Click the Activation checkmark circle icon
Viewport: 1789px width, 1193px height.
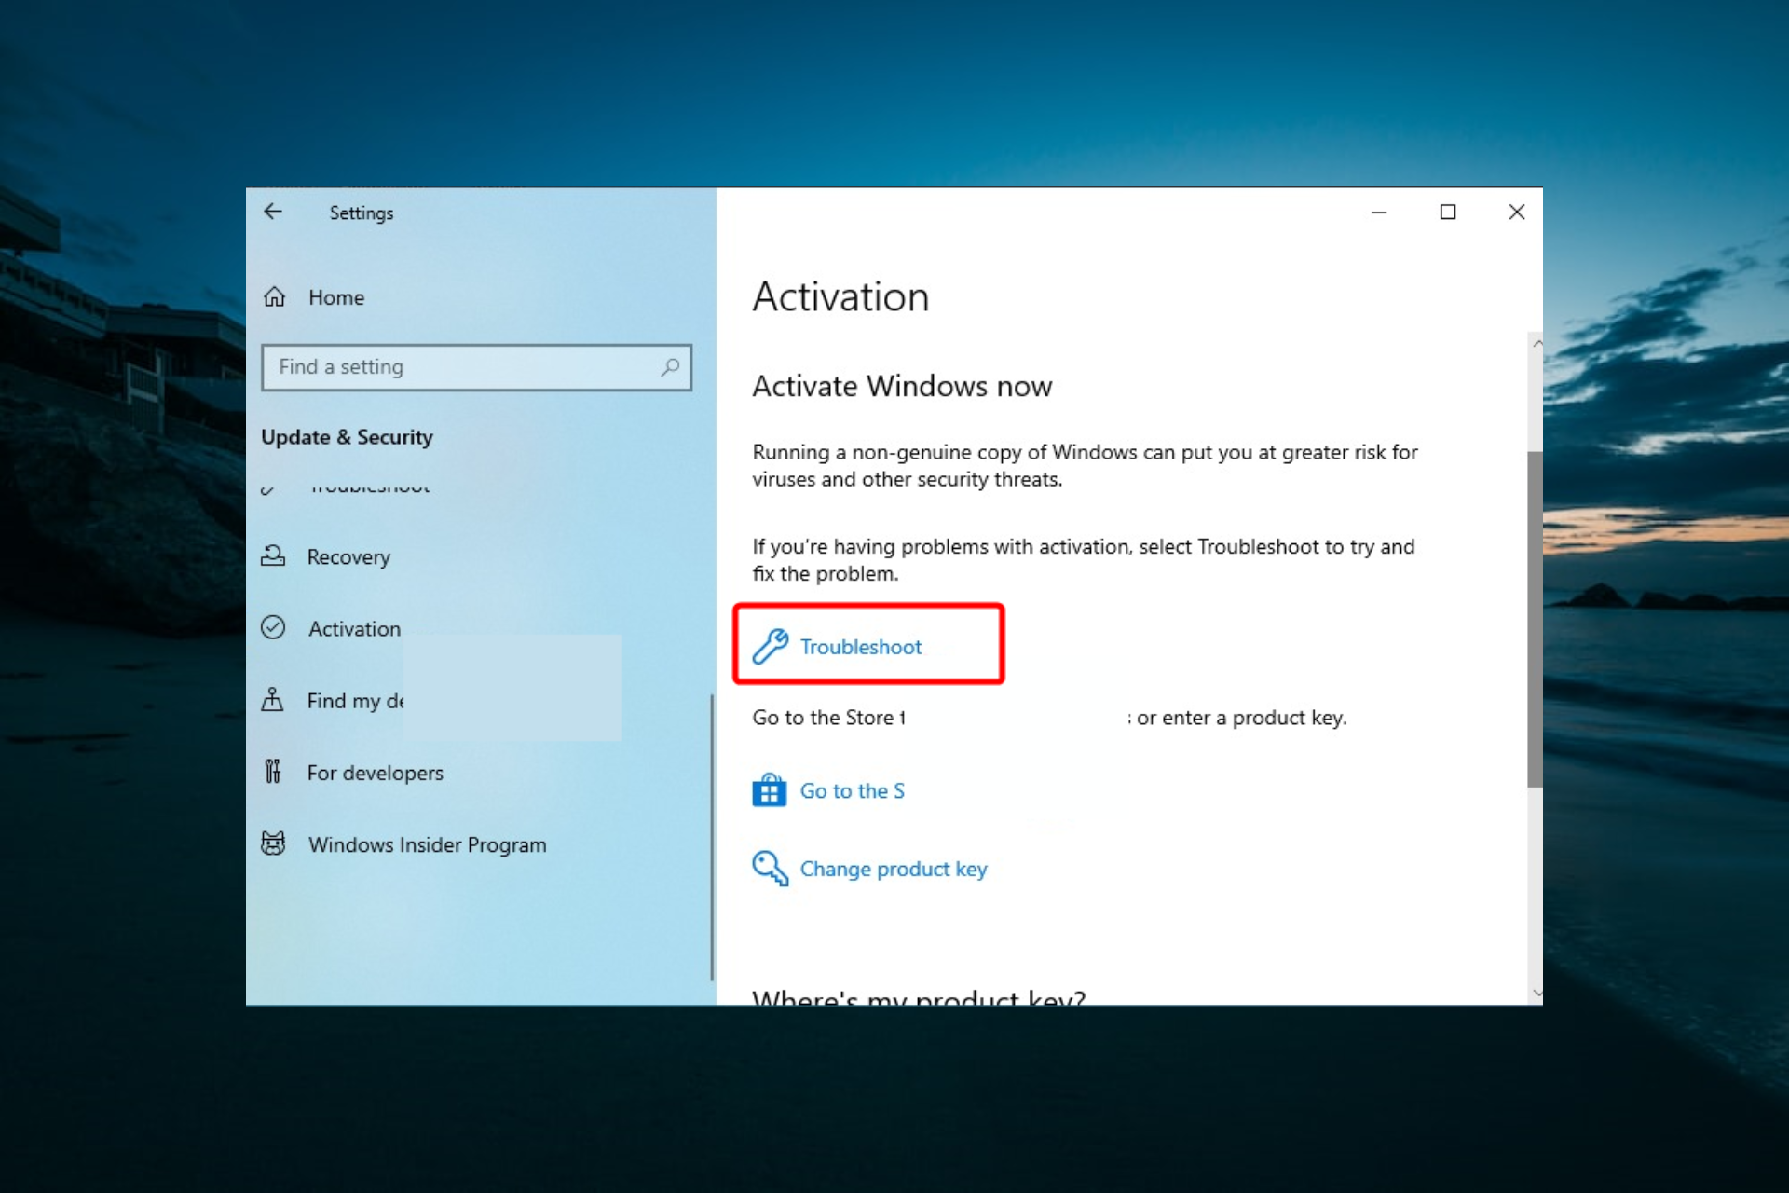(273, 627)
